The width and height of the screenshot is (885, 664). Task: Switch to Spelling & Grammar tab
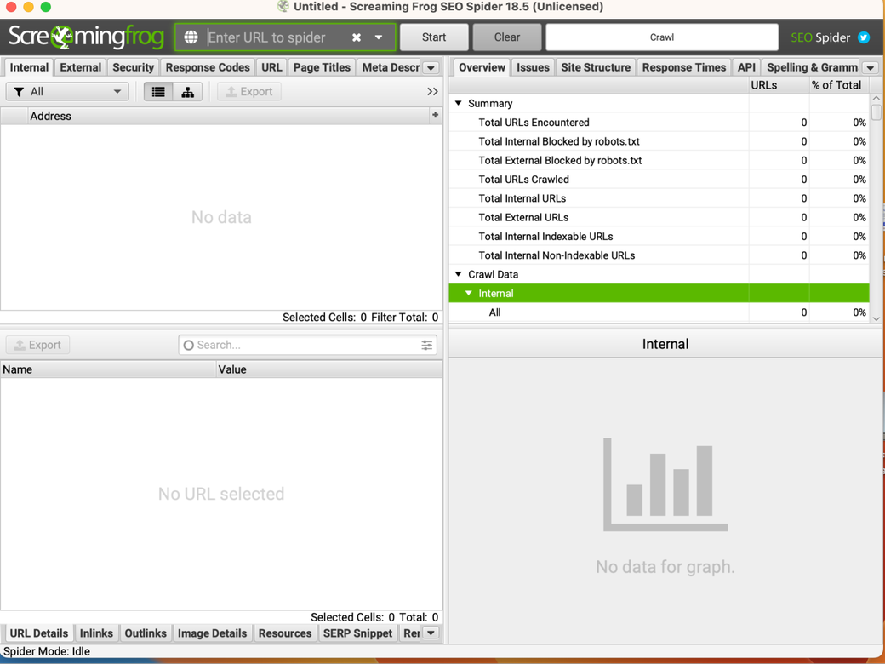(812, 68)
